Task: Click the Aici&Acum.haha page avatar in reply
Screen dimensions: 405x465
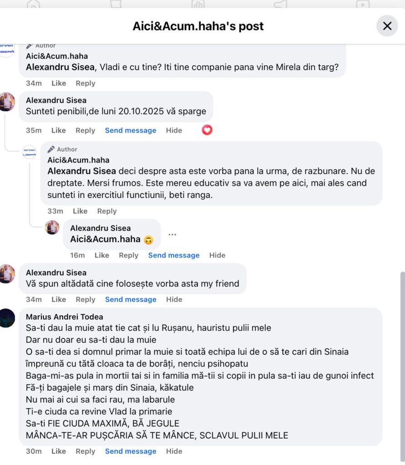Action: click(x=30, y=152)
